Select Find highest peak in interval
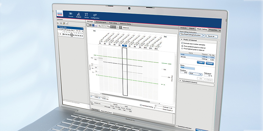The image size is (263, 131). (x=182, y=48)
